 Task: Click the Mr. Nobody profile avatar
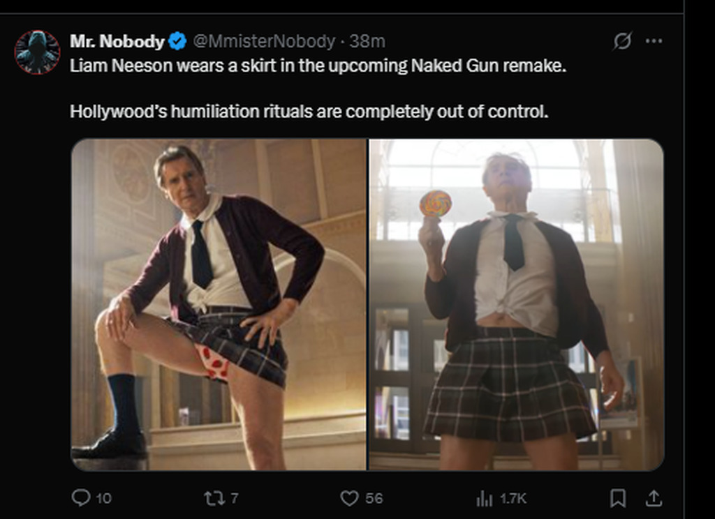pyautogui.click(x=37, y=52)
